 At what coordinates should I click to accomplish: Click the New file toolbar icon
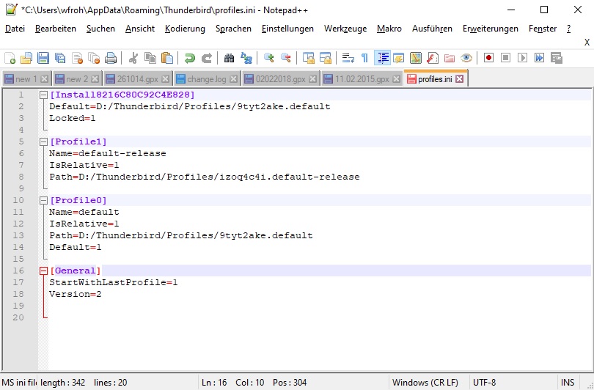coord(10,58)
